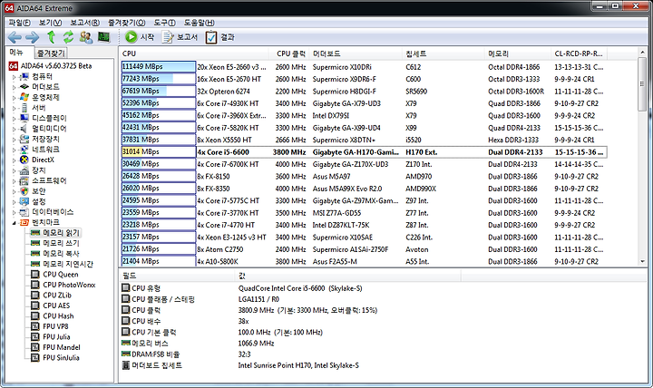Click the 111449 MBps result bar

pos(158,66)
